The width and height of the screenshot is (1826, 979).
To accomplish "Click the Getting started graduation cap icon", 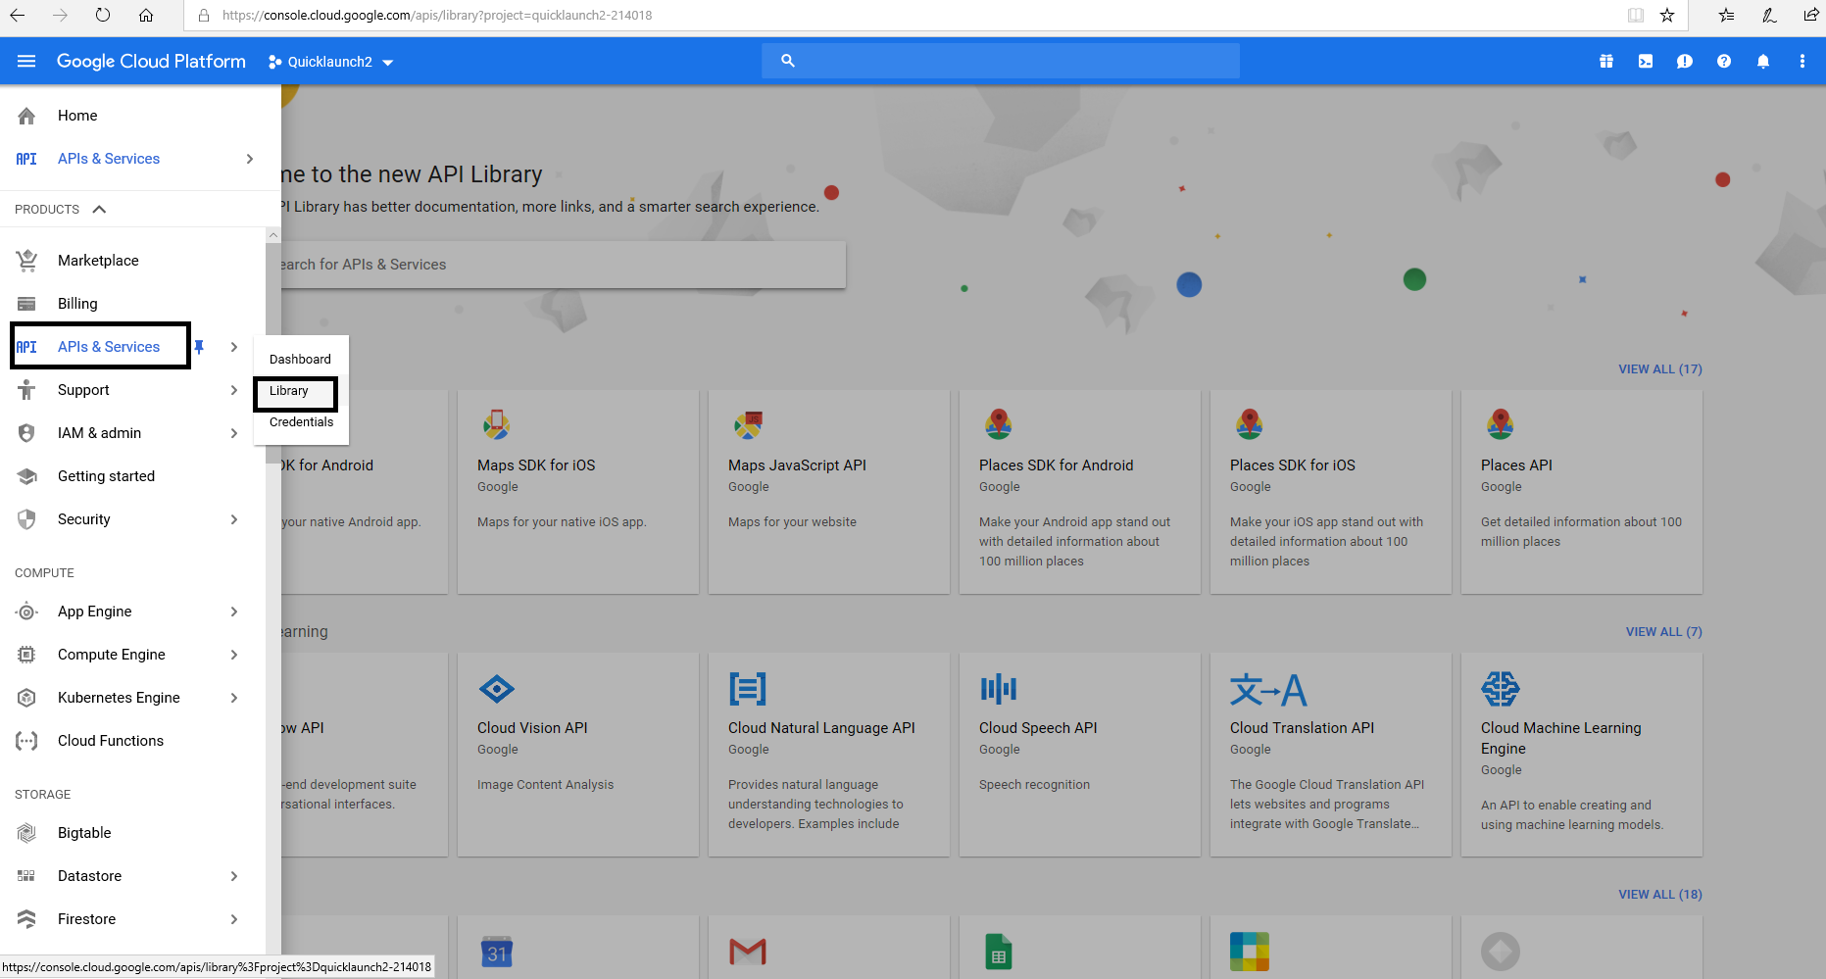I will (x=26, y=476).
